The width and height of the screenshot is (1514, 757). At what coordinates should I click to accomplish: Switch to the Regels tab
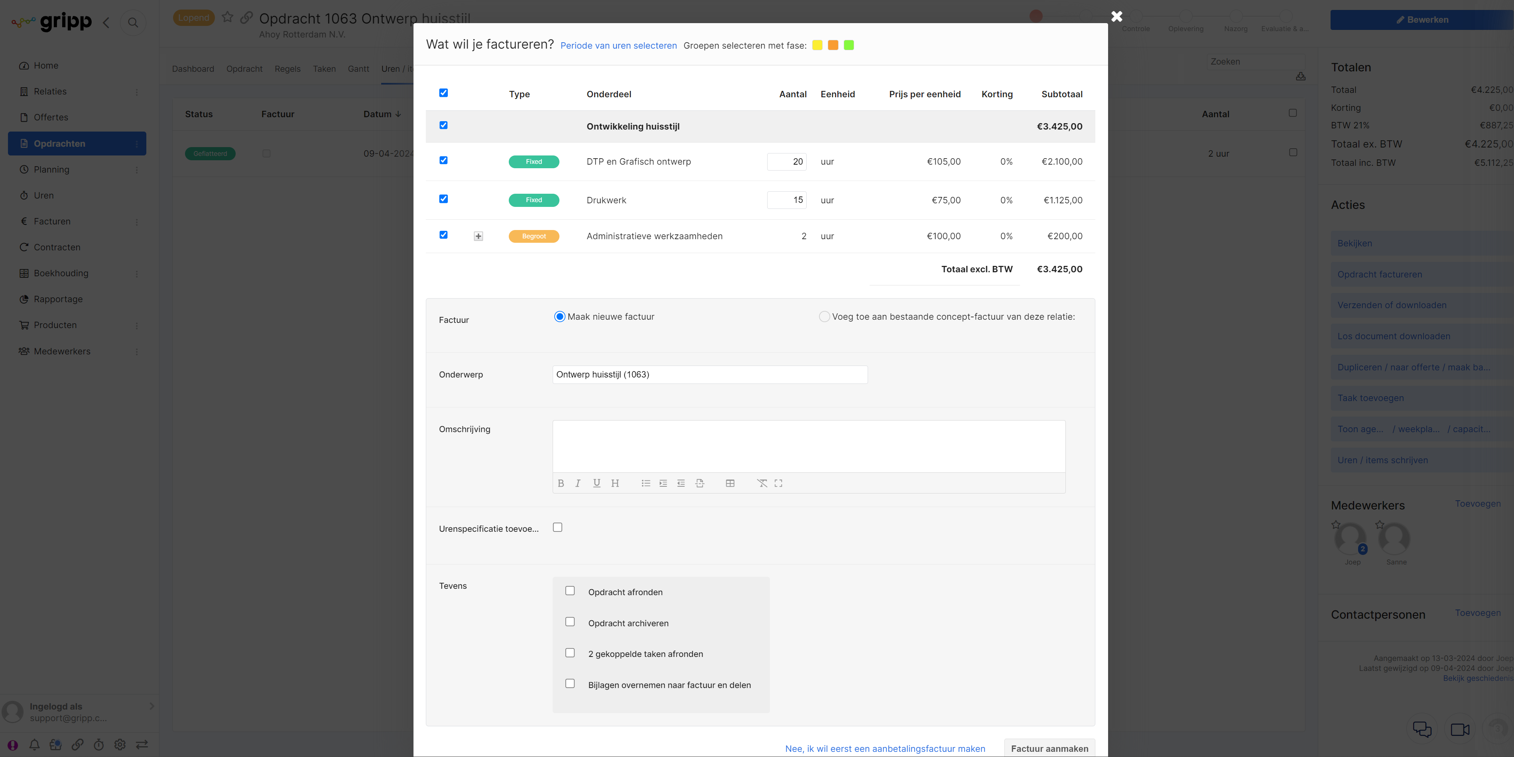(287, 69)
